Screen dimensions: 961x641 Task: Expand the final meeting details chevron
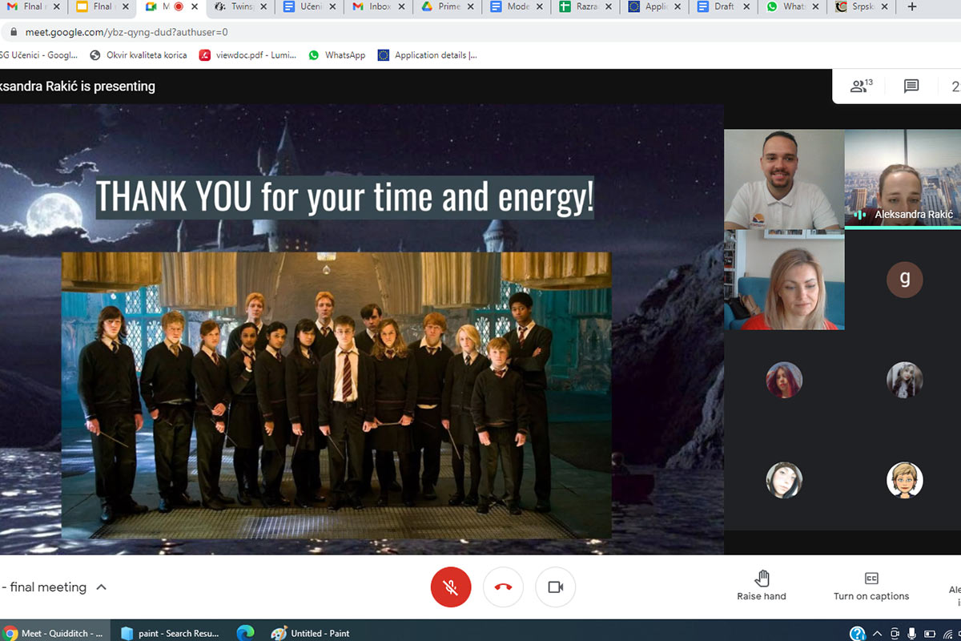click(x=101, y=587)
